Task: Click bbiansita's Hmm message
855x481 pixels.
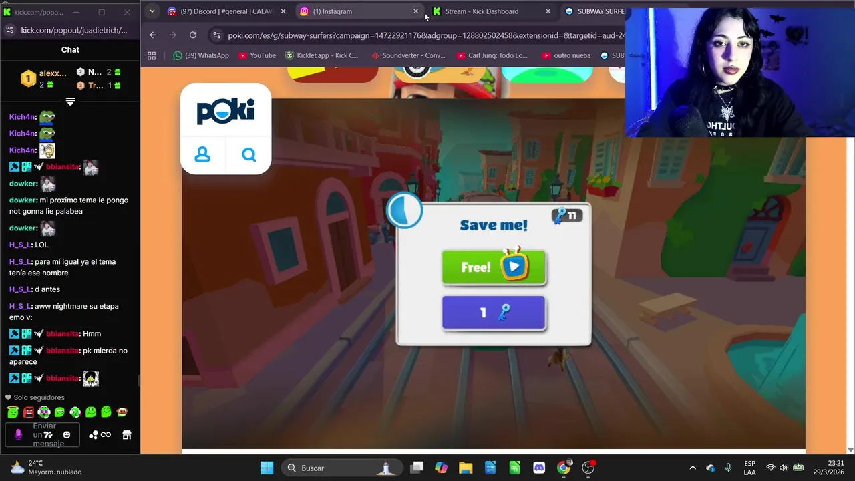Action: coord(55,333)
